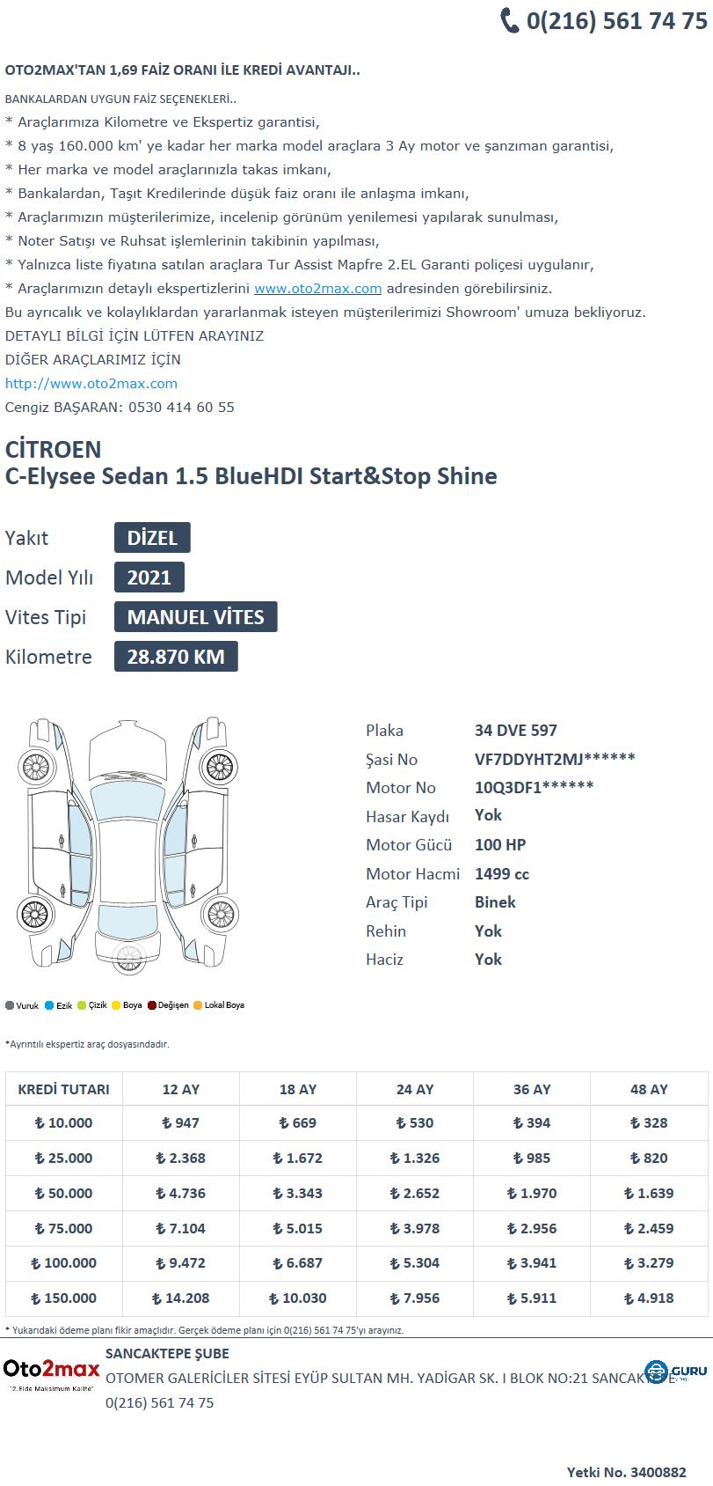Click the yellow Boya legend dot
Image resolution: width=713 pixels, height=1486 pixels.
coord(116,1005)
